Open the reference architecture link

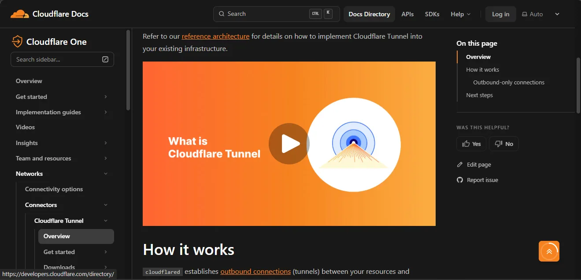coord(215,36)
